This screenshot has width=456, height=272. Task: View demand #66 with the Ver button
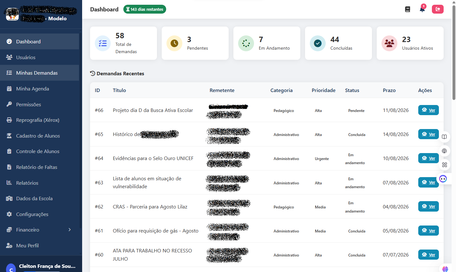pos(428,110)
